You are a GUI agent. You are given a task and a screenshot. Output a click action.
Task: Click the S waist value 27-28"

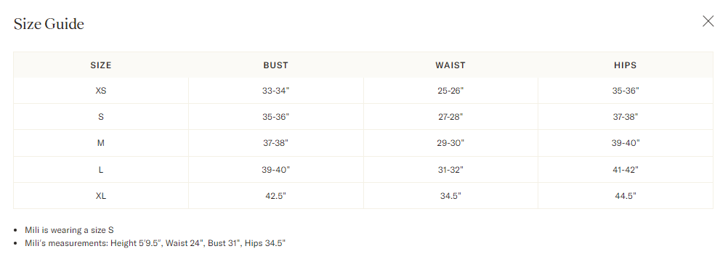450,117
